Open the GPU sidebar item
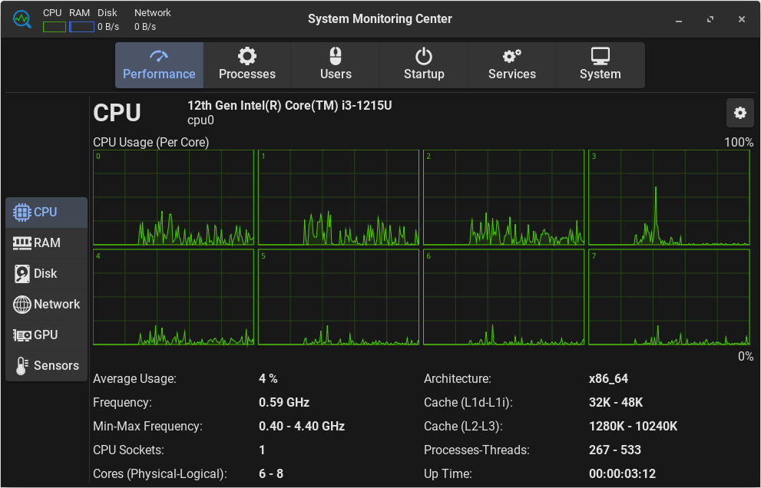The height and width of the screenshot is (488, 761). point(46,335)
